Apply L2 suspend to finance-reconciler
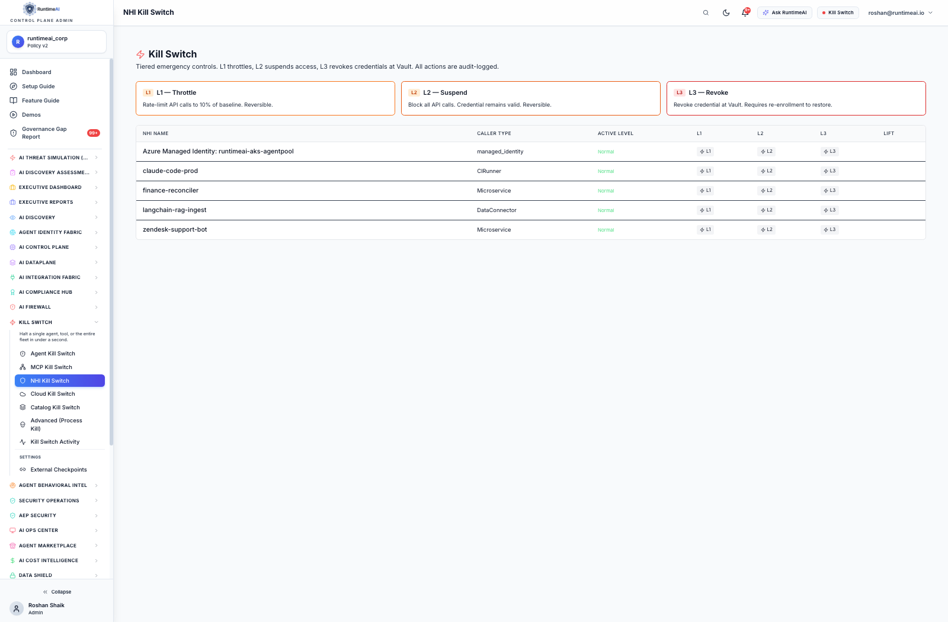The width and height of the screenshot is (948, 622). 766,191
